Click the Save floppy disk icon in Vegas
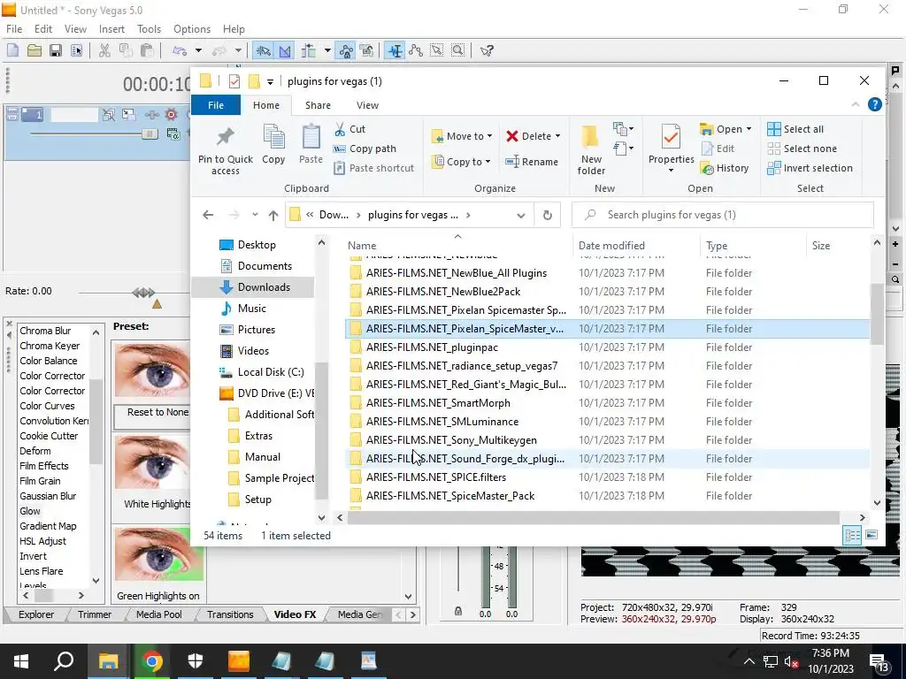 click(56, 50)
